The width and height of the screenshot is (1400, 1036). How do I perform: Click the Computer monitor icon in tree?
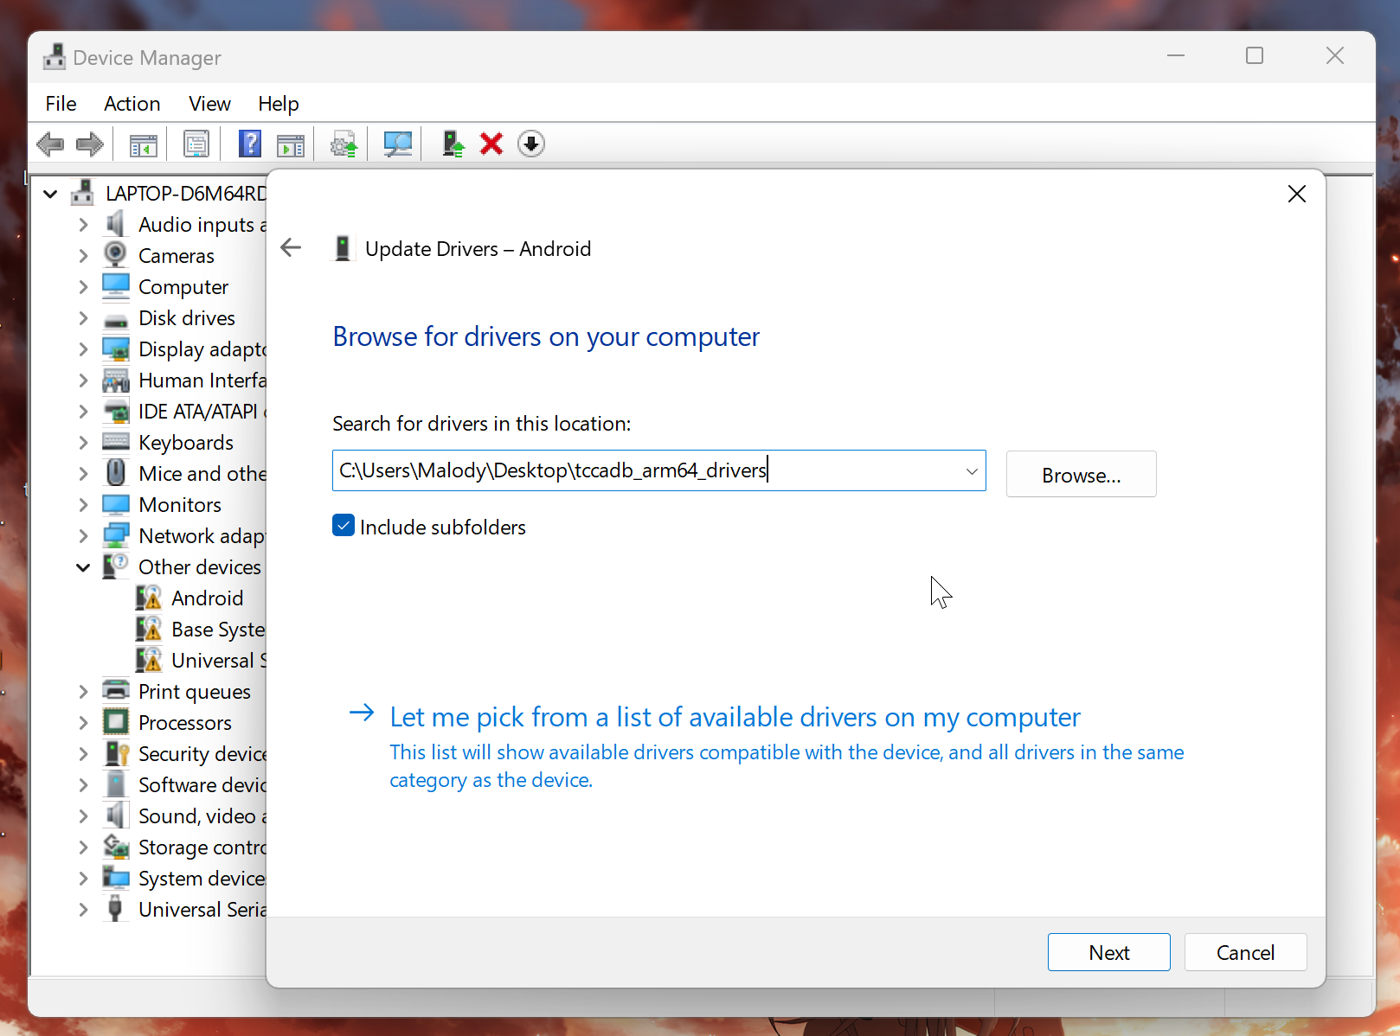(115, 286)
